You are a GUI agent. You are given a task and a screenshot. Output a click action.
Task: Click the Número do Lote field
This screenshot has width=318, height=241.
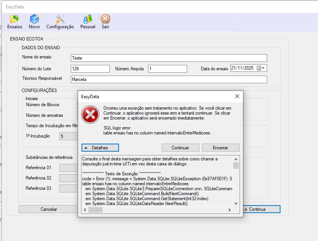(x=90, y=69)
